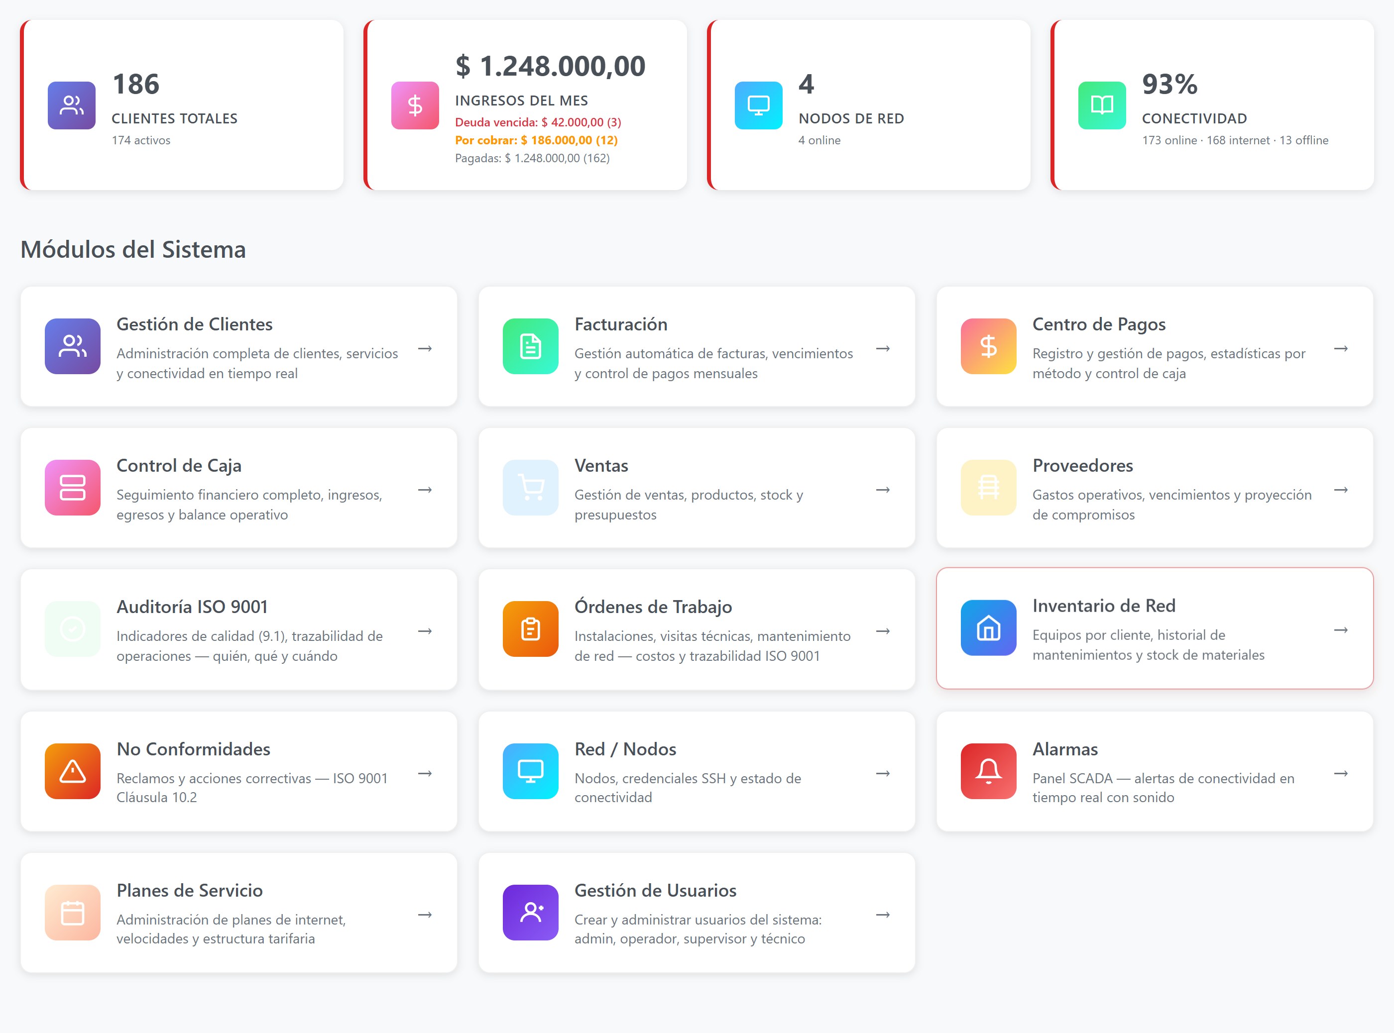Click the arrow on the Ventas card
The width and height of the screenshot is (1394, 1033).
883,490
